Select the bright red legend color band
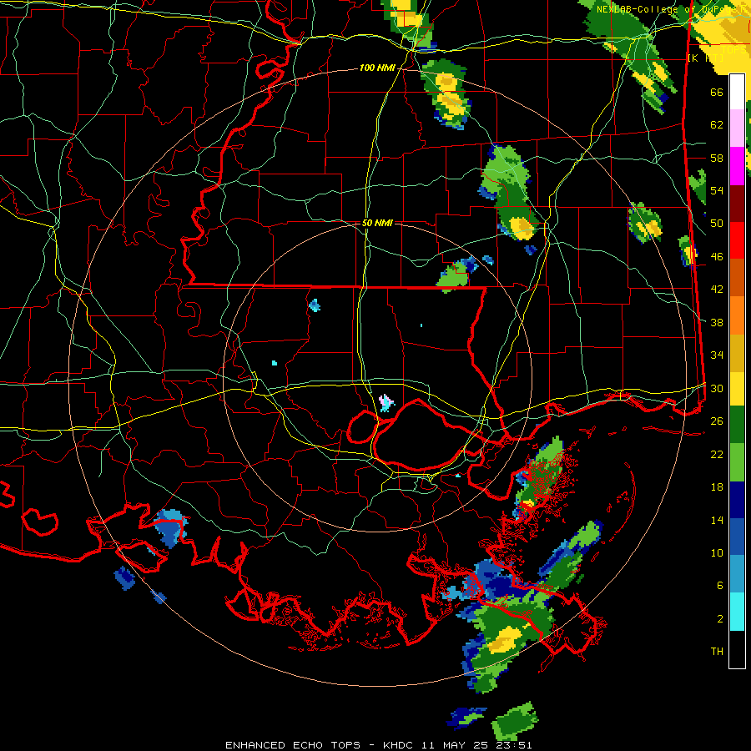 point(737,240)
